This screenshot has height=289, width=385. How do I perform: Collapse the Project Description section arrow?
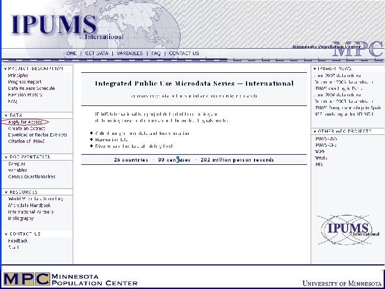pos(6,69)
